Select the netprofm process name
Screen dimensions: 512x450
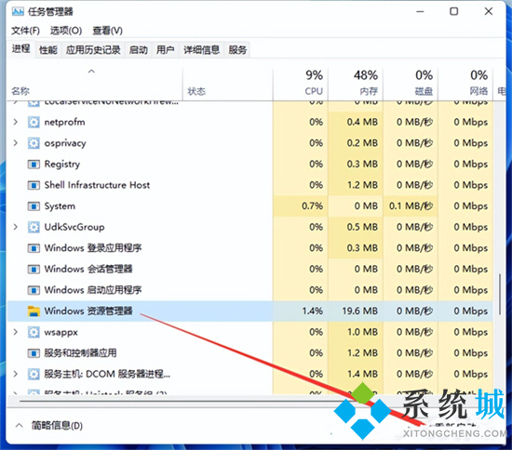[x=64, y=123]
